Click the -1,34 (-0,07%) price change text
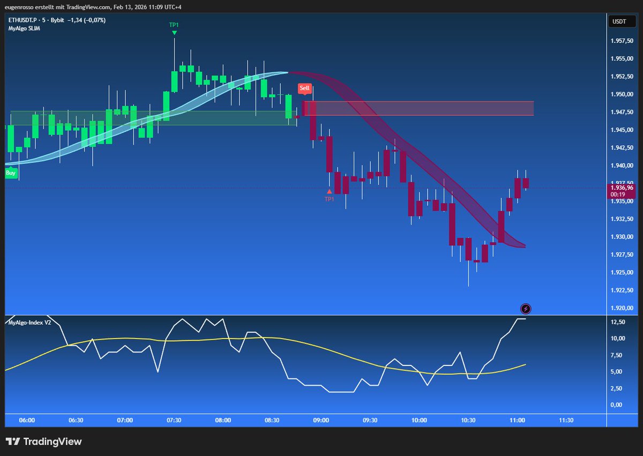This screenshot has width=643, height=456. 87,20
